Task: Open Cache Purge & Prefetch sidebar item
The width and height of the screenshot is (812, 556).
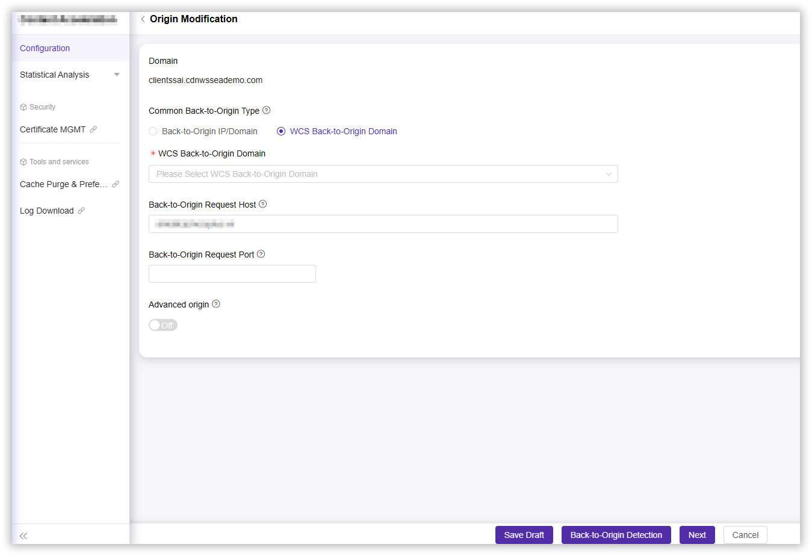Action: tap(64, 184)
